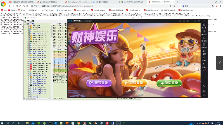Click the 微信登录 WeChat login button
Viewport: 223px width, 125px height.
[x=169, y=83]
